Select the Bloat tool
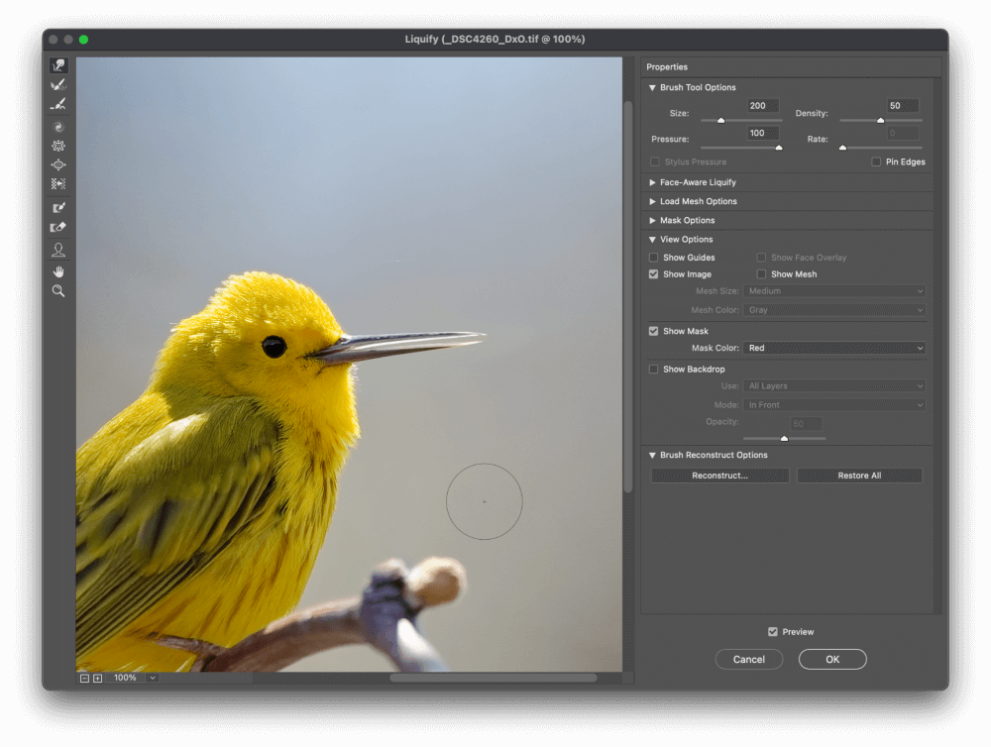 pyautogui.click(x=58, y=164)
